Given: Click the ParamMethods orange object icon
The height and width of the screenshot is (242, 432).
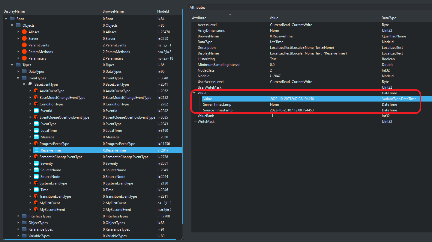Looking at the screenshot, I should click(x=24, y=52).
